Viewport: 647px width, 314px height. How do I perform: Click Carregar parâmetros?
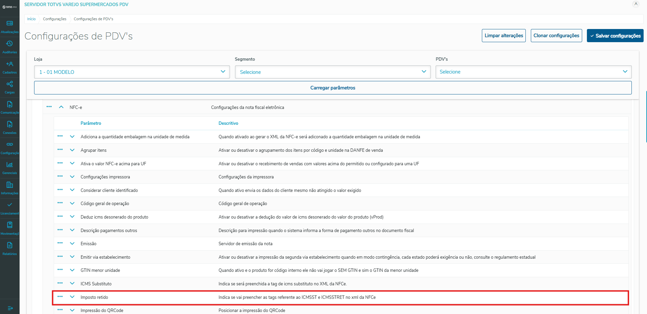[x=333, y=88]
